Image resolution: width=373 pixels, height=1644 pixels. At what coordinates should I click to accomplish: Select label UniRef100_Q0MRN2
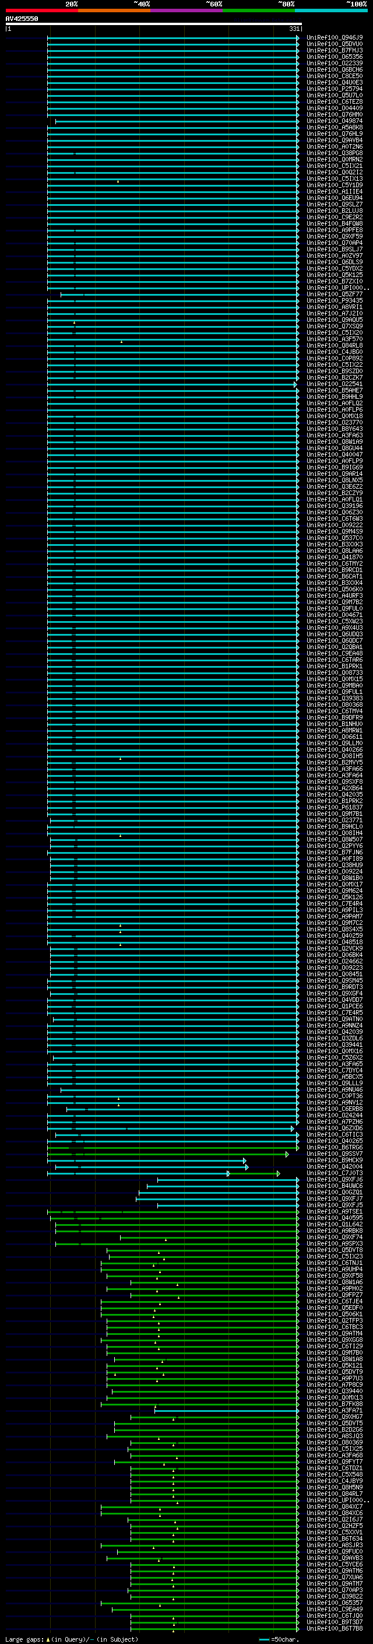click(335, 160)
